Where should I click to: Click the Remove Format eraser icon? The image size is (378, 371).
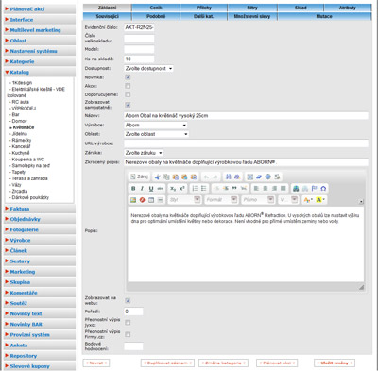[259, 177]
